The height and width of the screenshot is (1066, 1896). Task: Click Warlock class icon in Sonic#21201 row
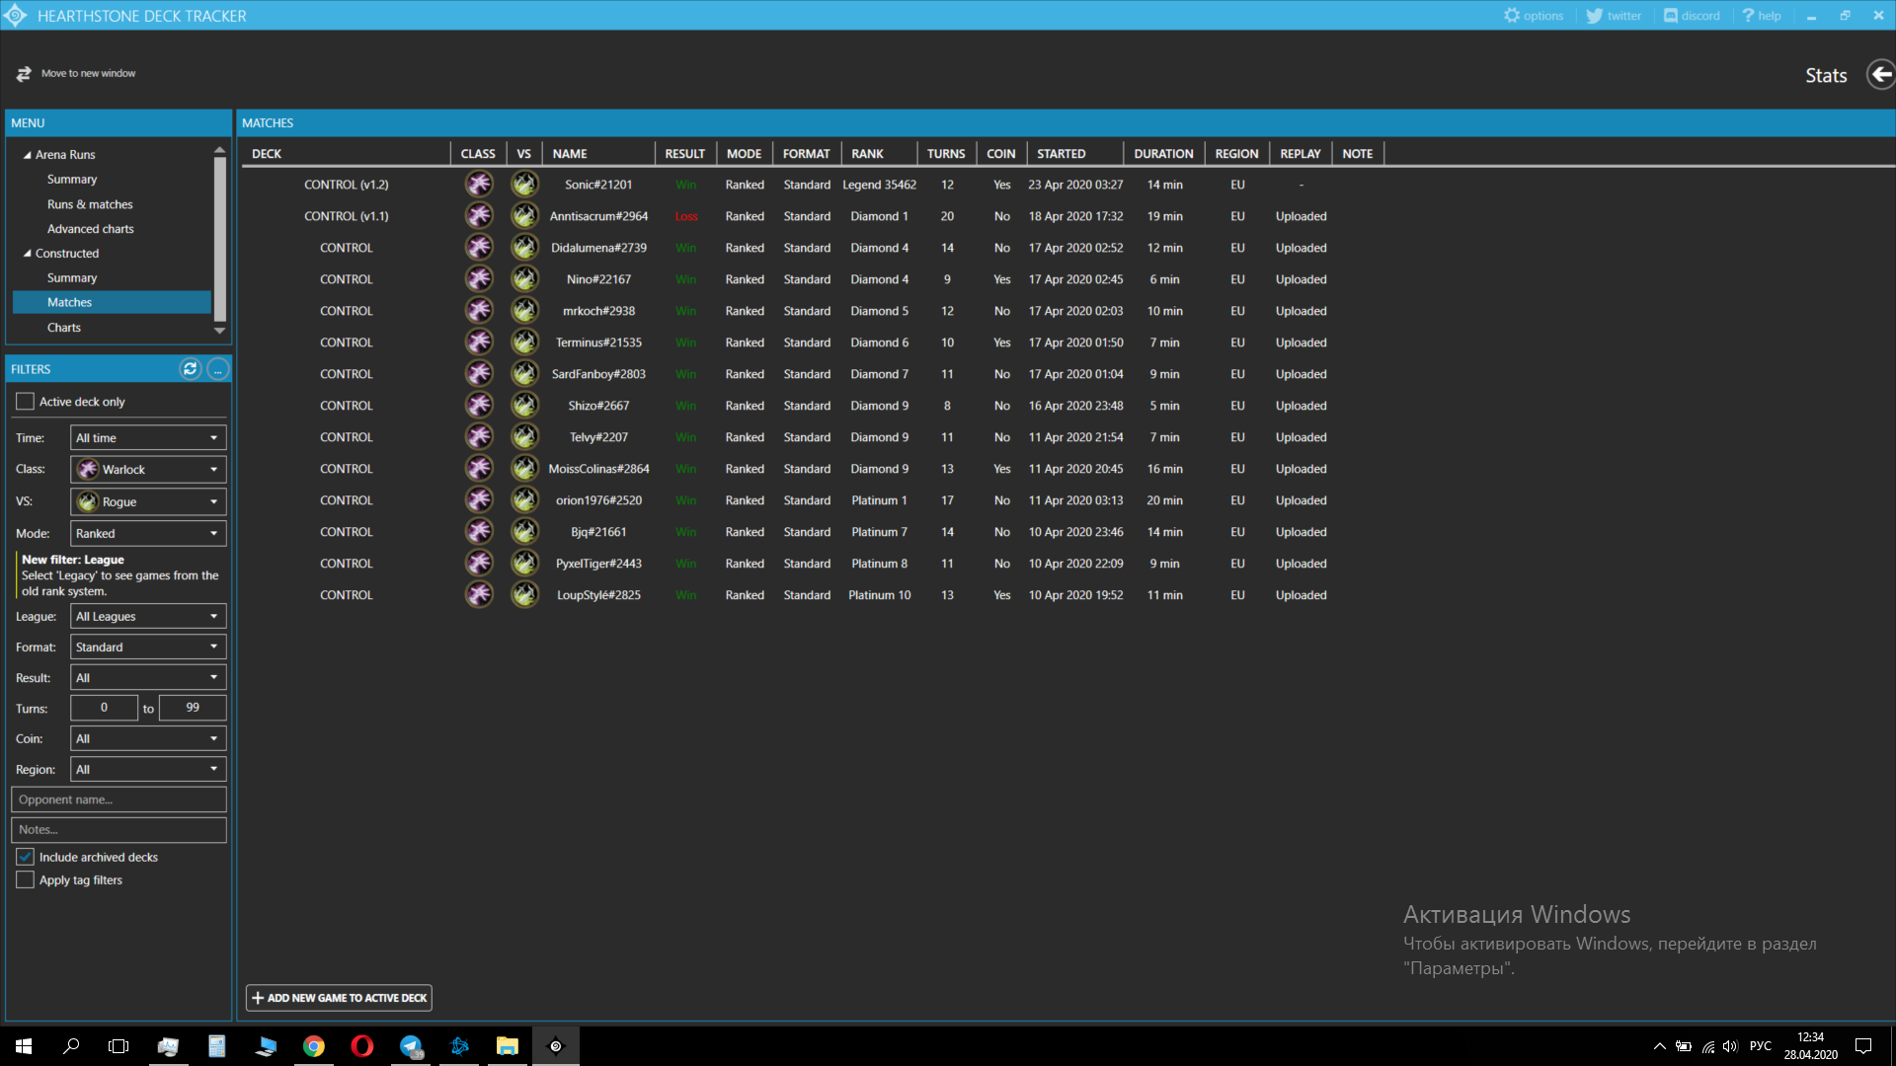(x=479, y=185)
